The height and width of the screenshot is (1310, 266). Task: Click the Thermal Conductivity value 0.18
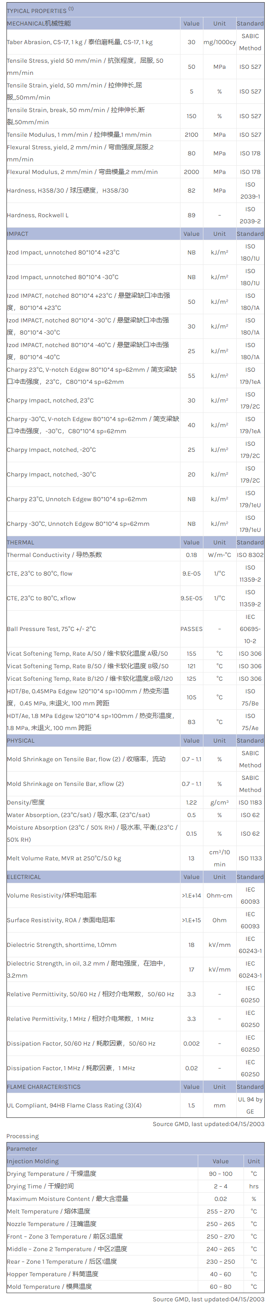(191, 555)
